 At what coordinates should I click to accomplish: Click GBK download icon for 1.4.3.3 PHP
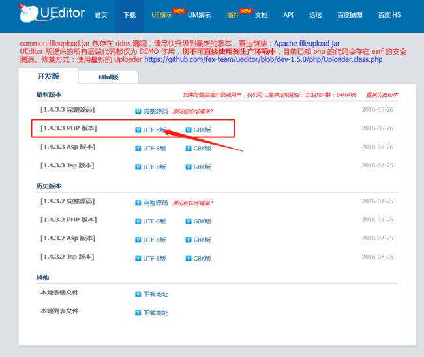(x=189, y=130)
